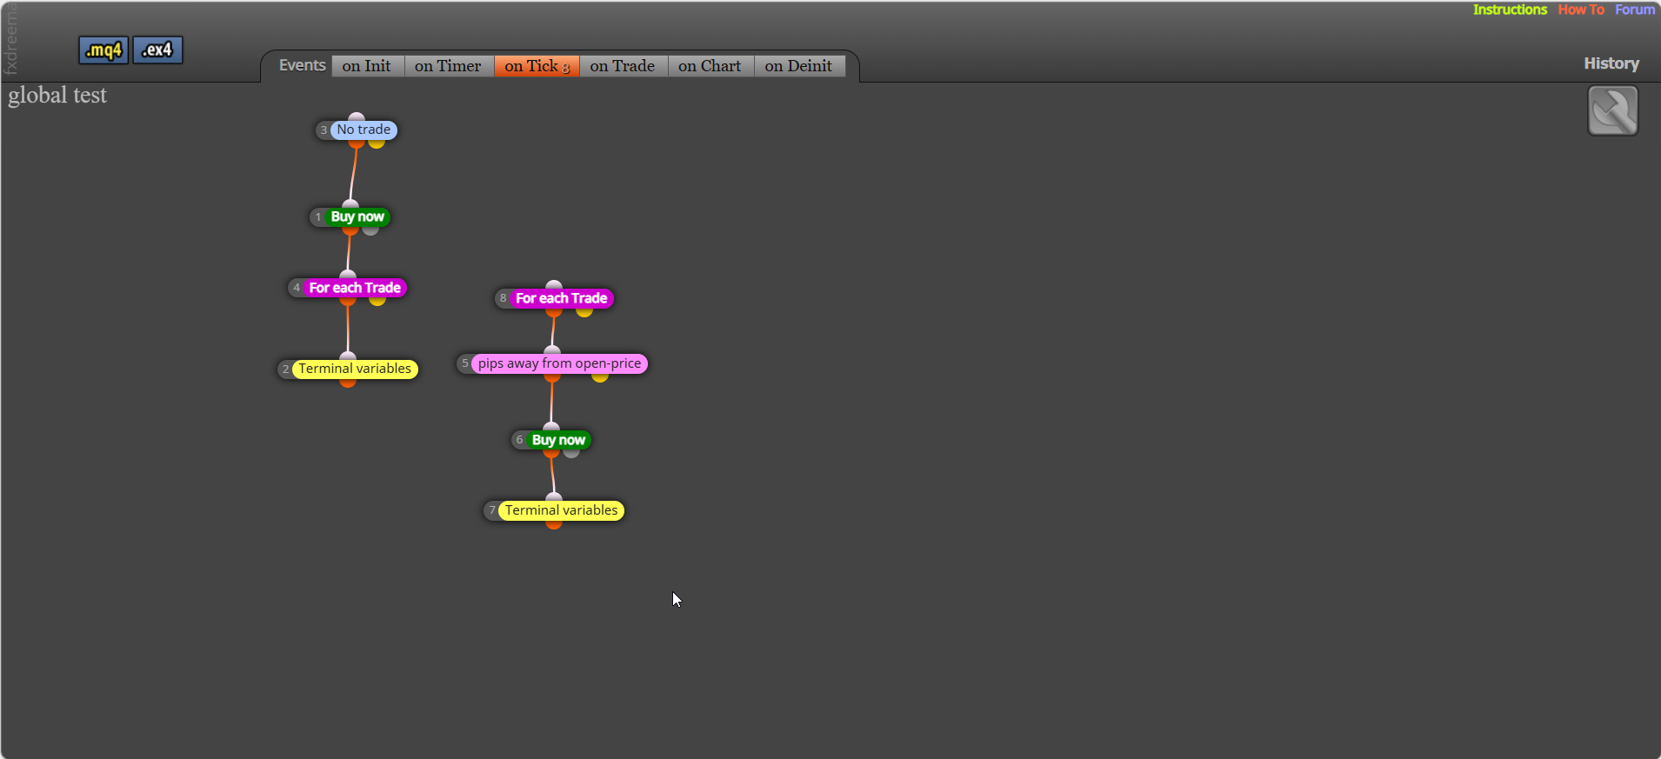Image resolution: width=1661 pixels, height=759 pixels.
Task: Click the number badge 5 on pips away block
Action: (465, 363)
